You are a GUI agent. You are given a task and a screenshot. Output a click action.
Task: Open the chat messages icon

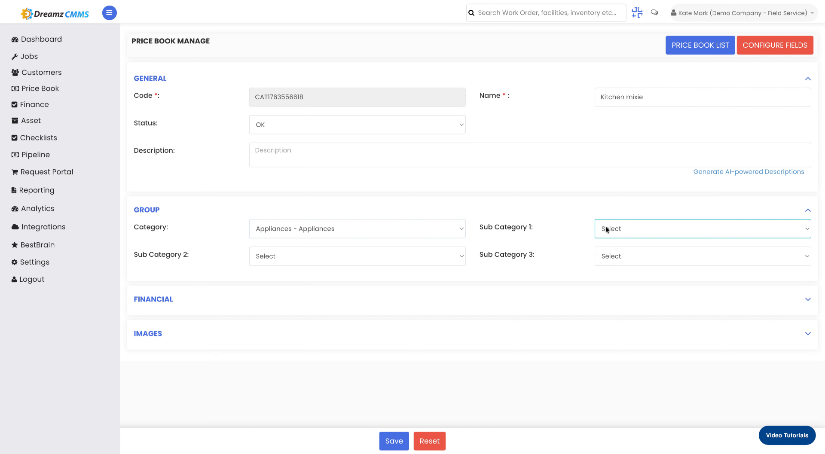[x=654, y=12]
